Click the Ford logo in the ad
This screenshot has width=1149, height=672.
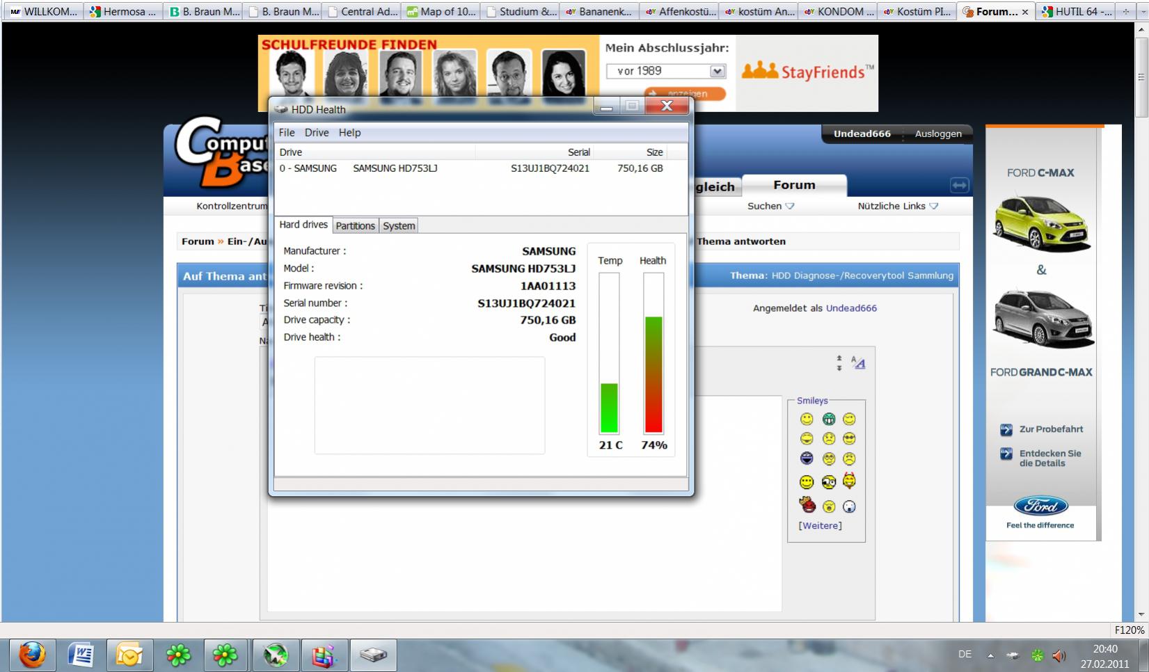coord(1040,506)
